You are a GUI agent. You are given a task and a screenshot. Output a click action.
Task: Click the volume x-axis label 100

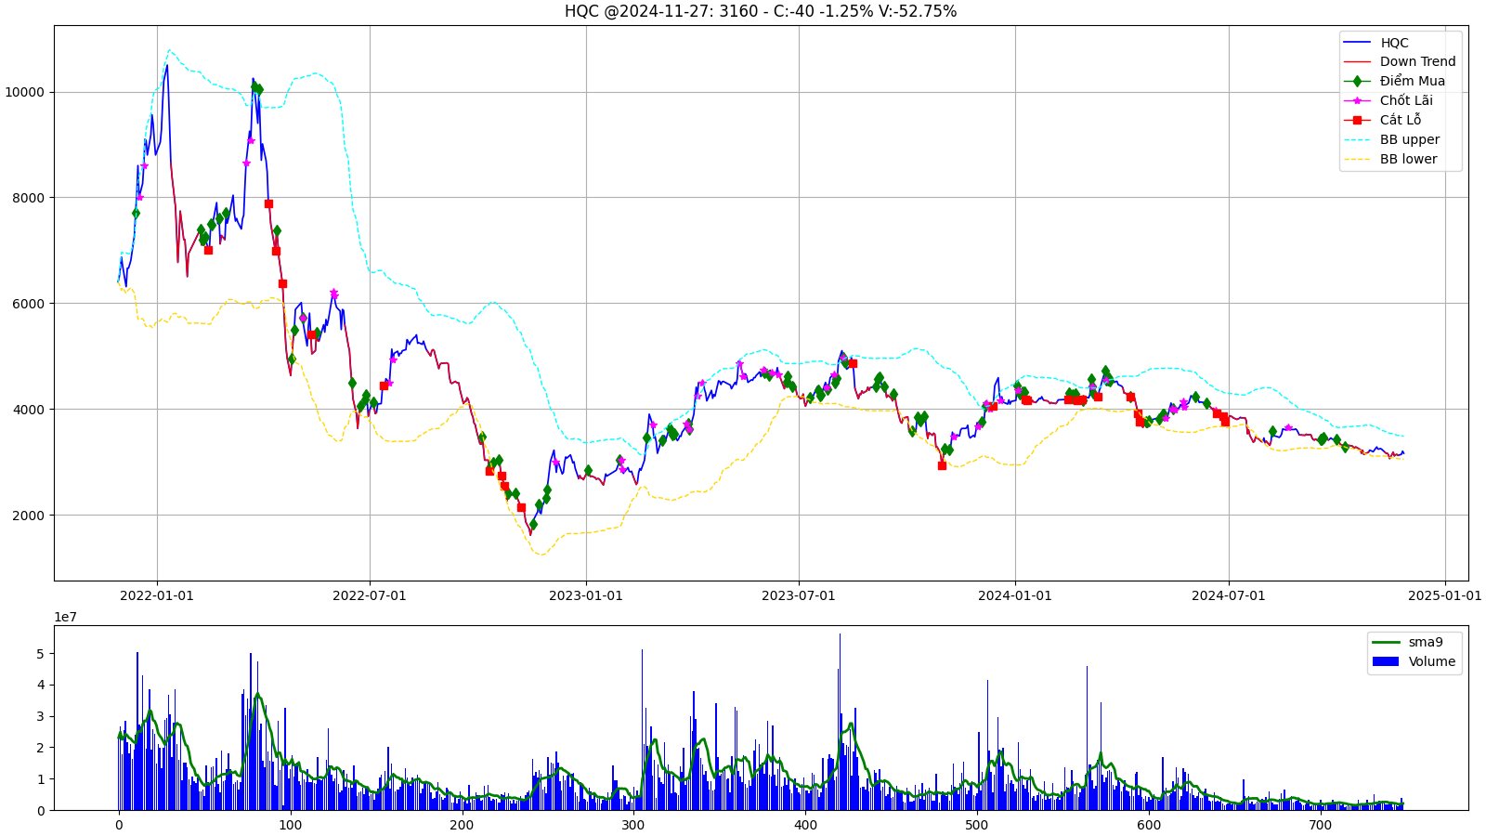pos(291,825)
